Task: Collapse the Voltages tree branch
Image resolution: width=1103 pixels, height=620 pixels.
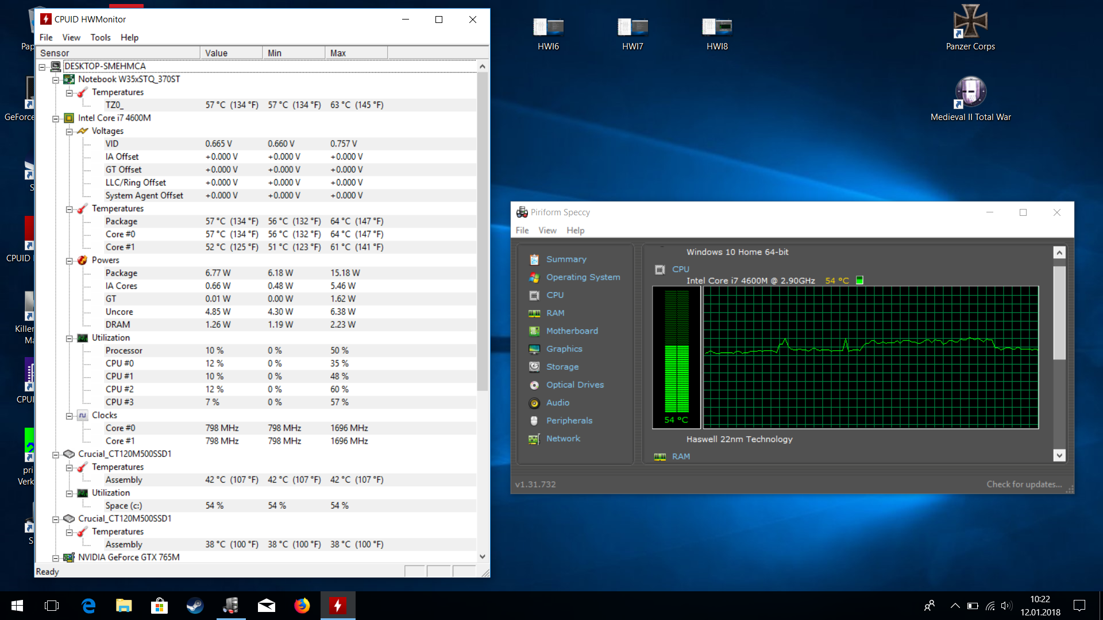Action: [70, 131]
